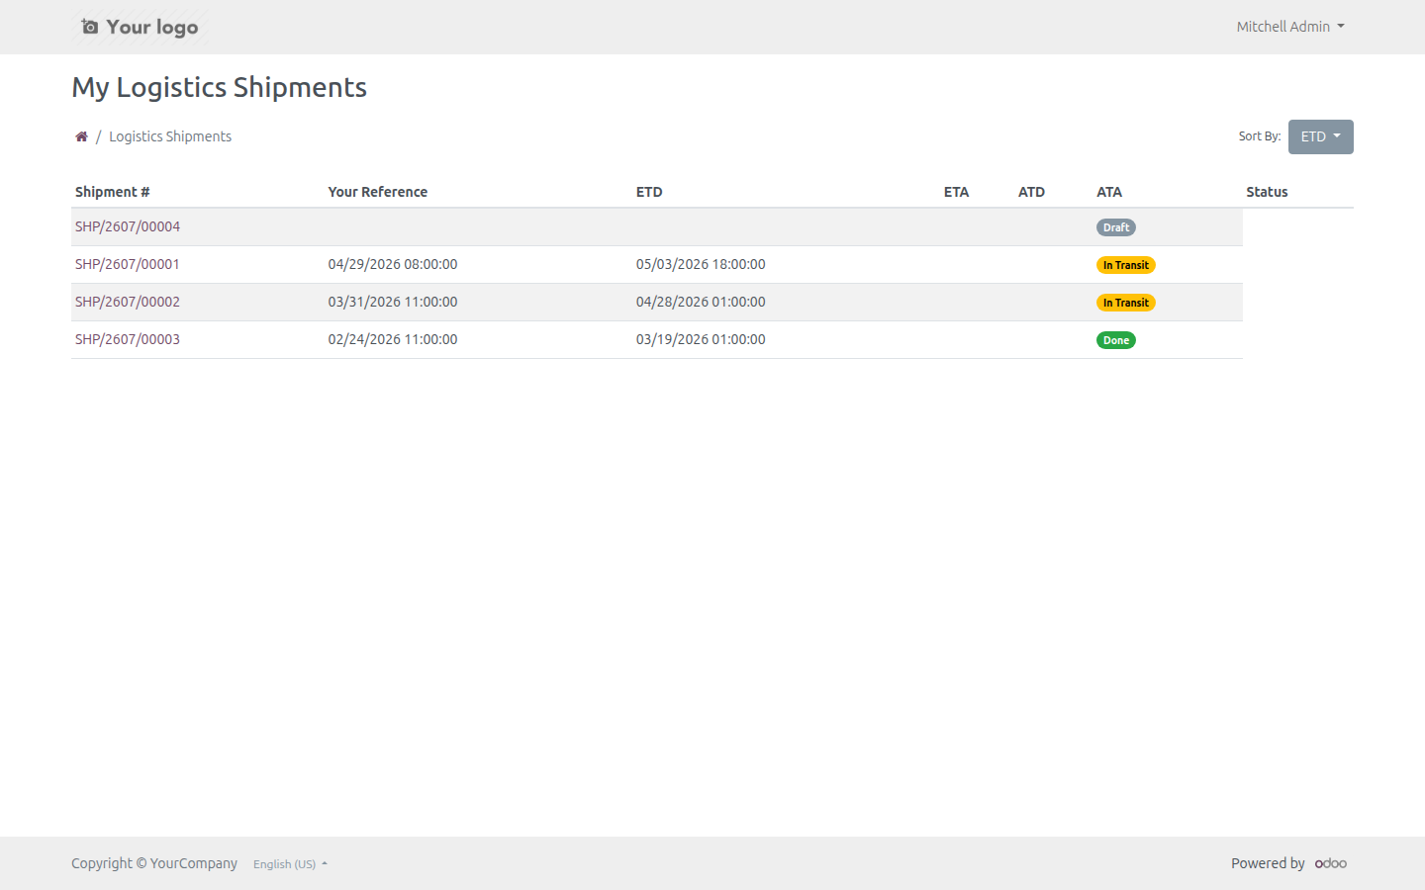Click the Draft status badge
The height and width of the screenshot is (890, 1425).
[x=1116, y=227]
